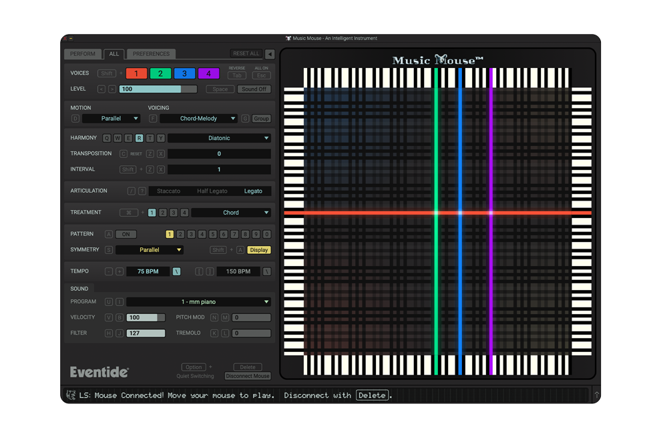The width and height of the screenshot is (661, 440).
Task: Select Staccato articulation
Action: click(x=168, y=191)
